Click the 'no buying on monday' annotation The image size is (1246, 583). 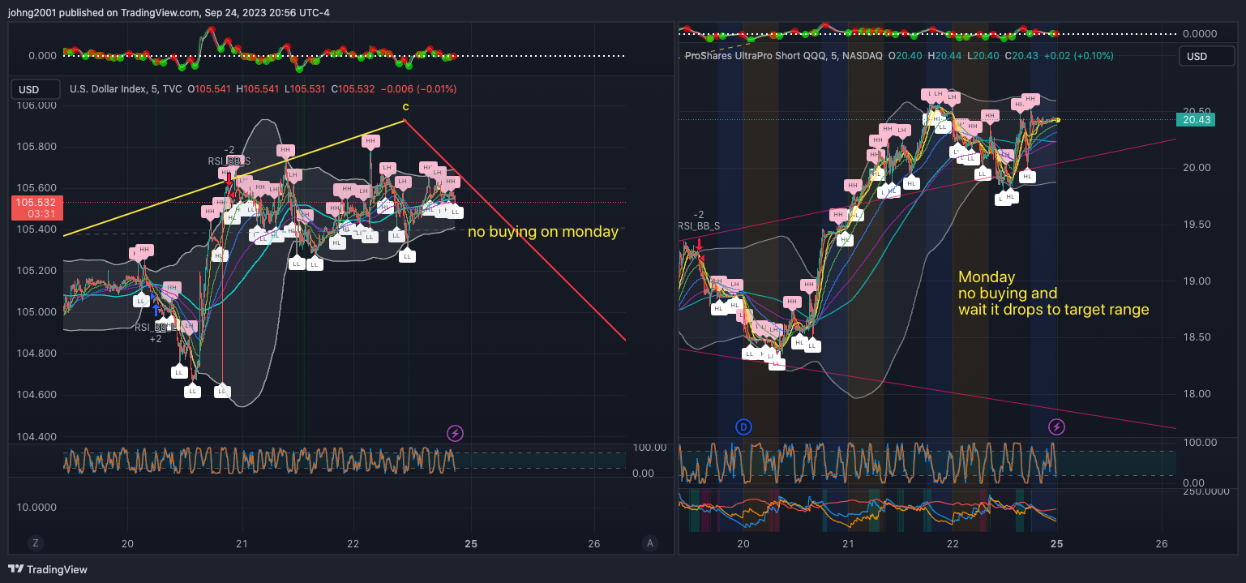543,232
